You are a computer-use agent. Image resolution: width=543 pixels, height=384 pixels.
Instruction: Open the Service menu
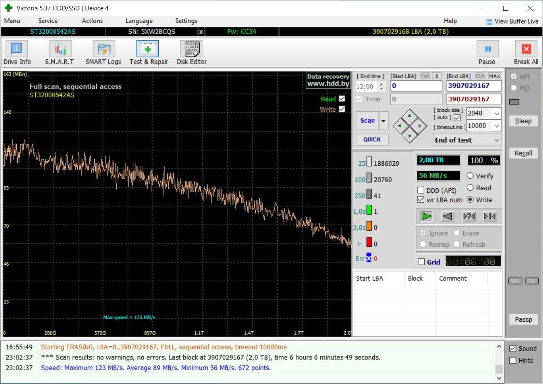click(x=48, y=21)
